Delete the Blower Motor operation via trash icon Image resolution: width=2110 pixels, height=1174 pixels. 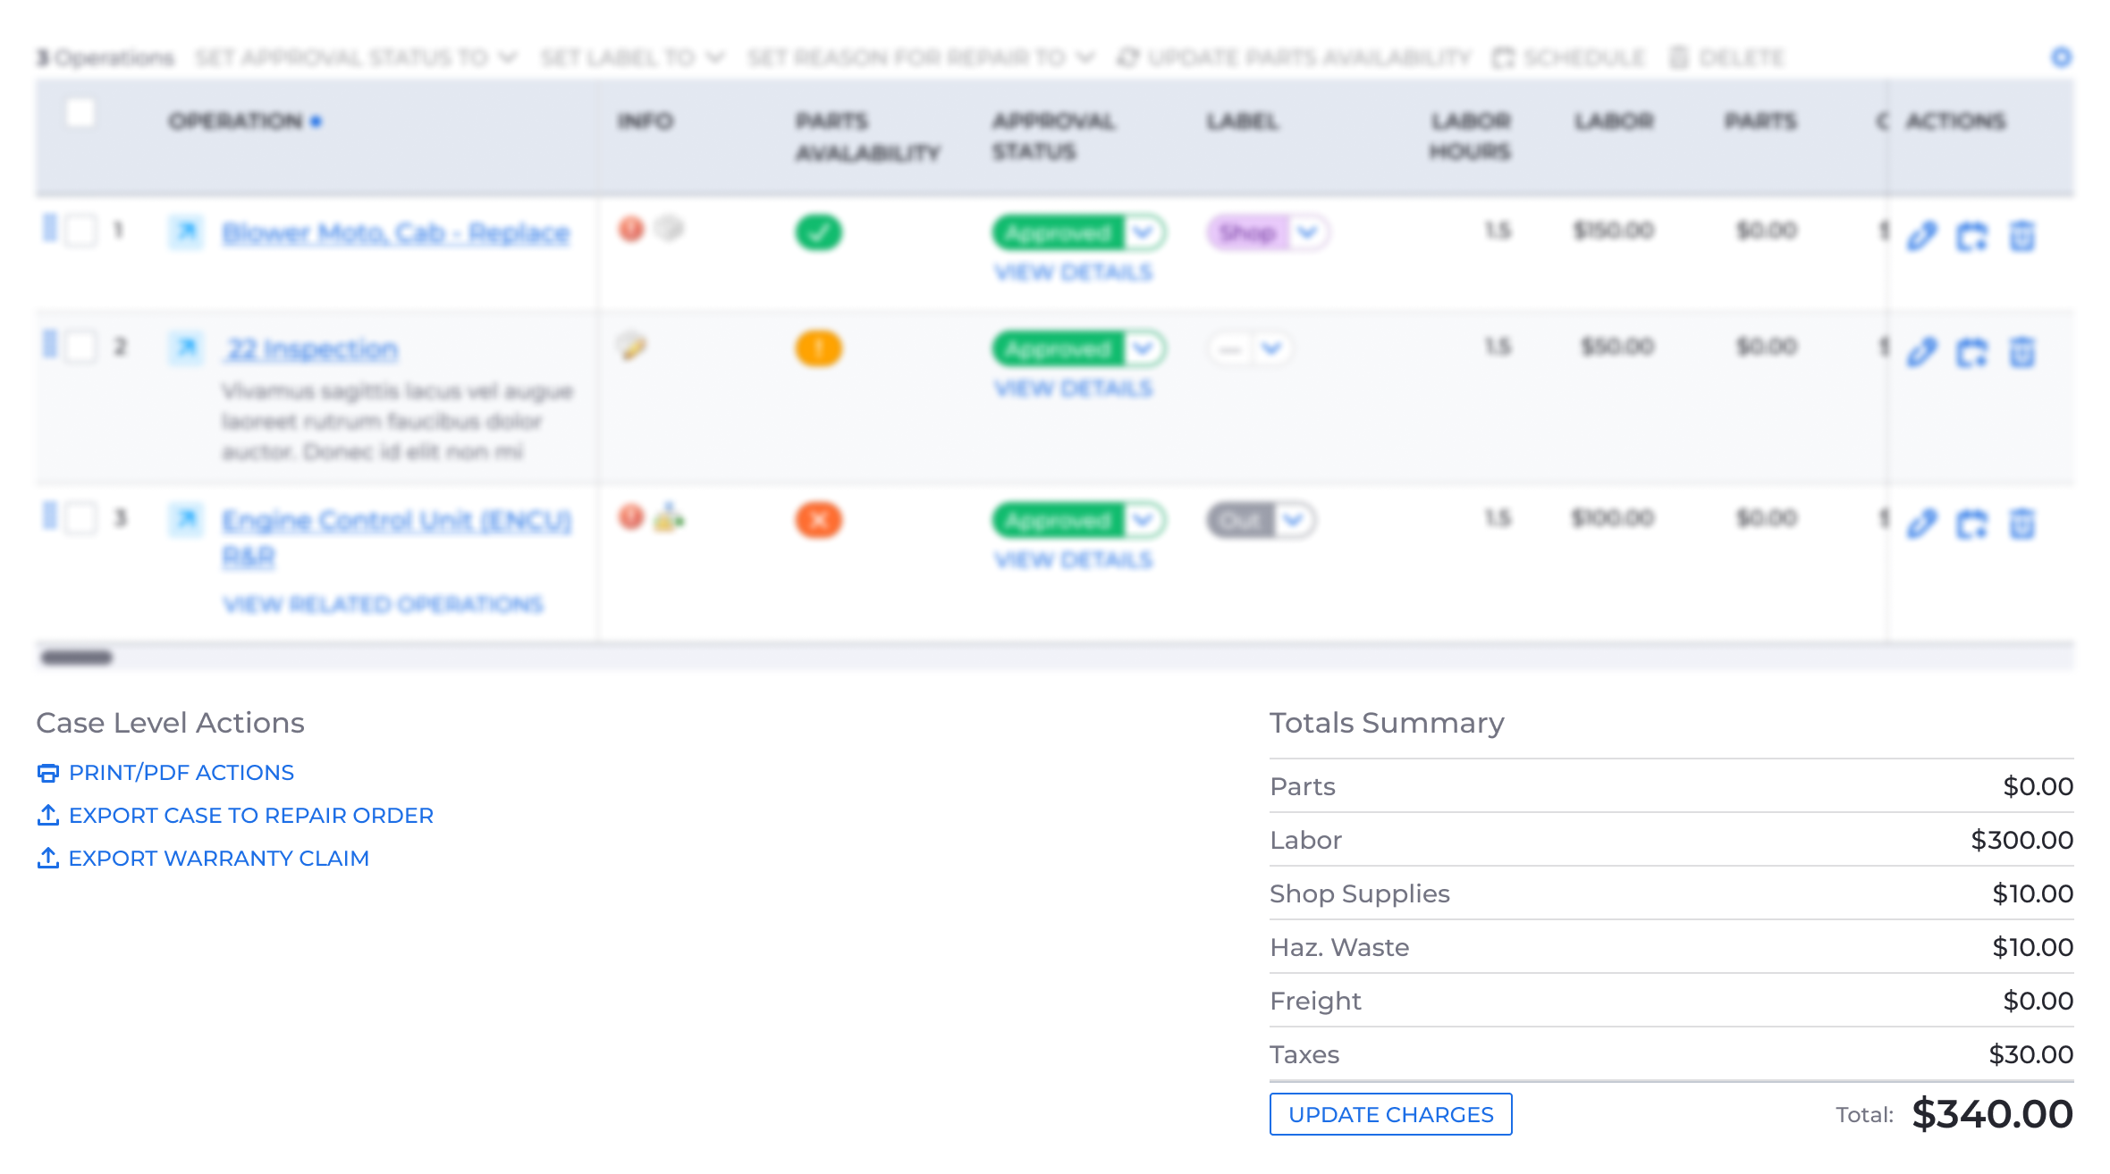(2021, 236)
